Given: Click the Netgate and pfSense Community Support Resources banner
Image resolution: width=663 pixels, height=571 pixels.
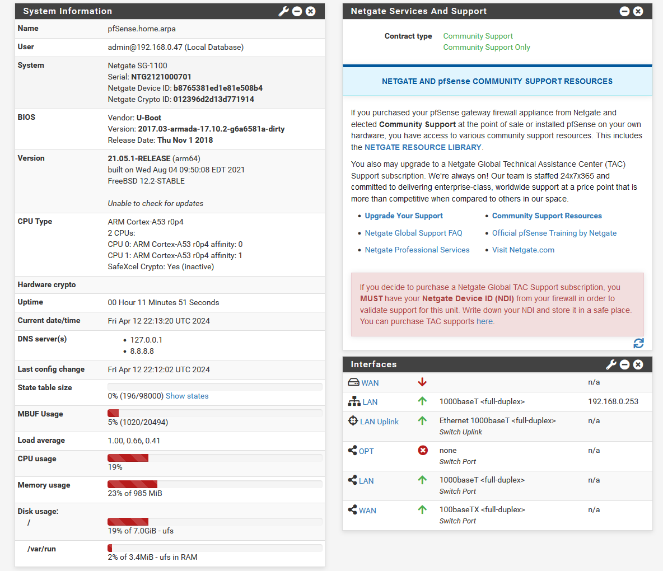Looking at the screenshot, I should [497, 81].
